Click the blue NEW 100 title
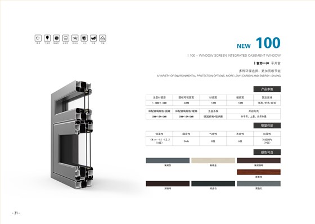Screen dimensions: 315x224 pyautogui.click(x=259, y=43)
